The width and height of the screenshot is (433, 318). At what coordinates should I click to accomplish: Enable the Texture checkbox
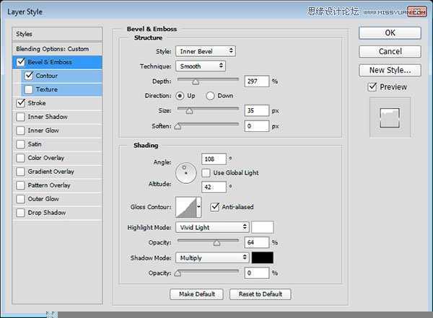tap(29, 89)
